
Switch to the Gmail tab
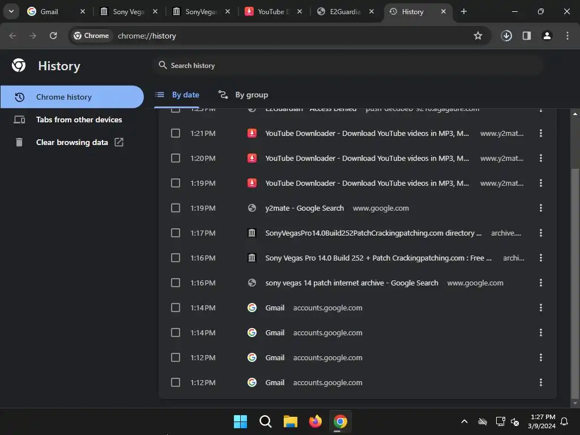point(56,12)
